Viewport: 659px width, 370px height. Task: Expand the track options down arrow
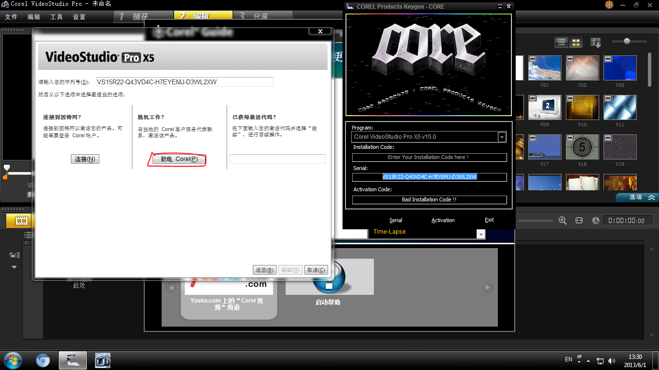click(x=14, y=267)
